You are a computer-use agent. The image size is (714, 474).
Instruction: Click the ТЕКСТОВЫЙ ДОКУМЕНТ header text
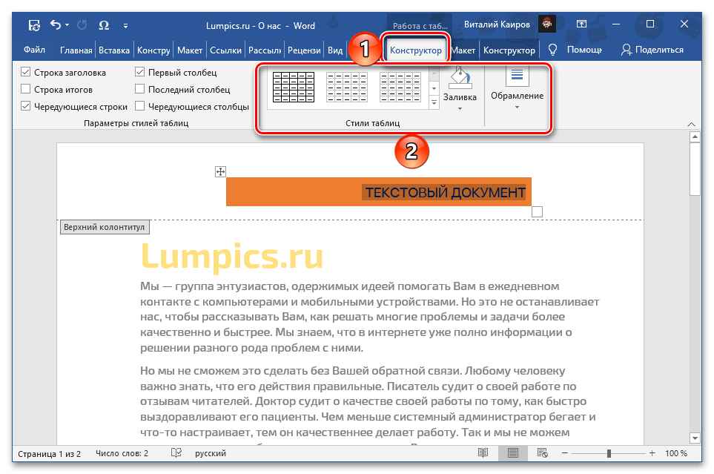click(446, 192)
